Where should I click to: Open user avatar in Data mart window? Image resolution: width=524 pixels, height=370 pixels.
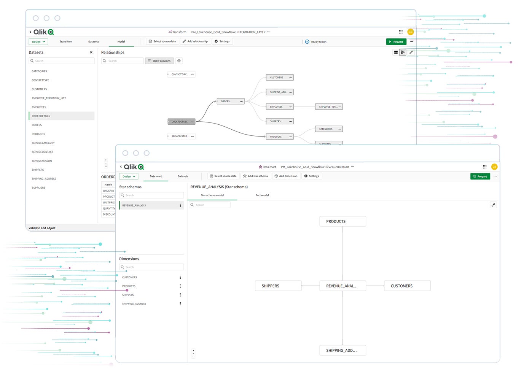494,167
